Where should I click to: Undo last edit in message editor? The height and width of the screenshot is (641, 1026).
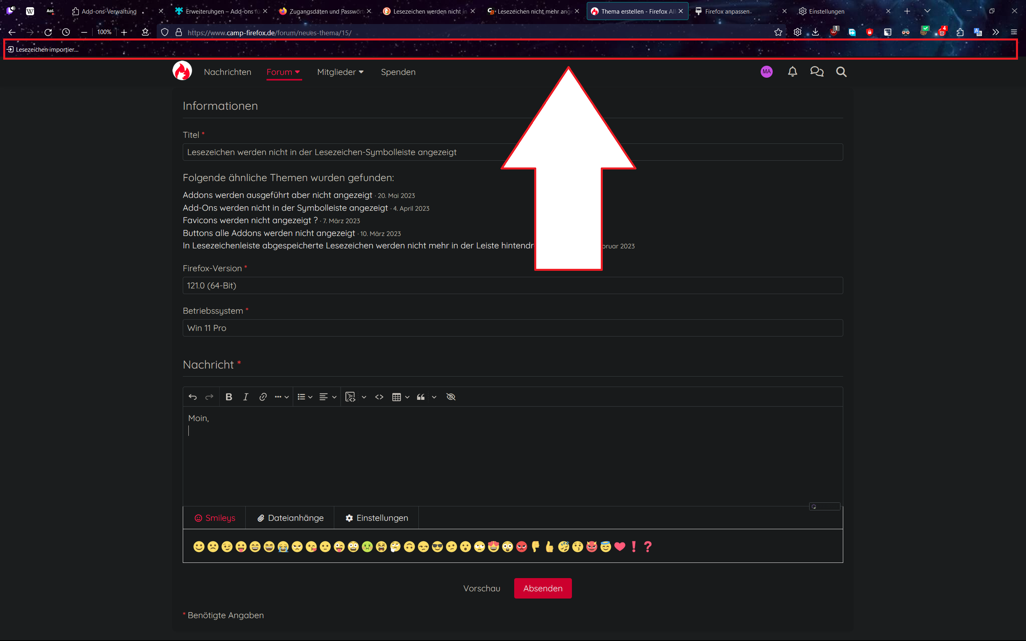click(192, 397)
